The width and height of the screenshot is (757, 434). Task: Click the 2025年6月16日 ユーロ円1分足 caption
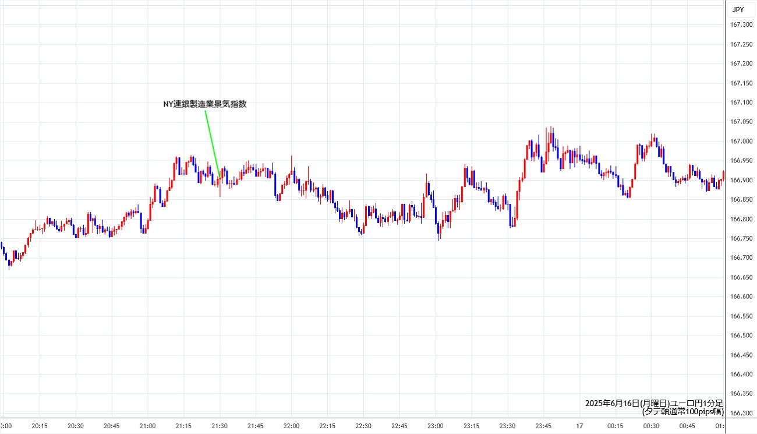[x=654, y=403]
